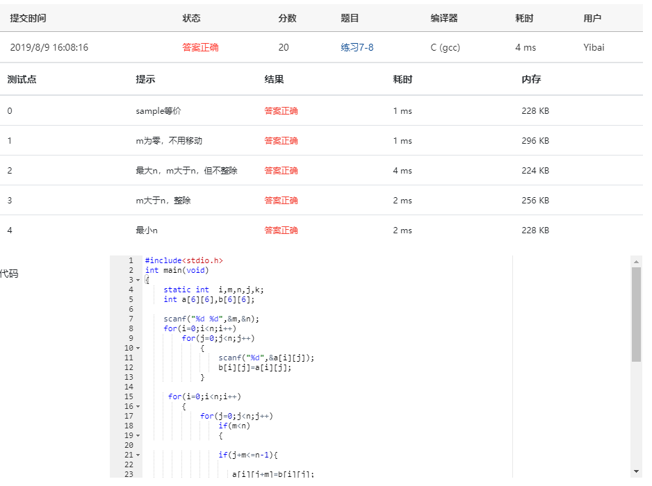Click the compiler value C (gcc)

point(446,47)
